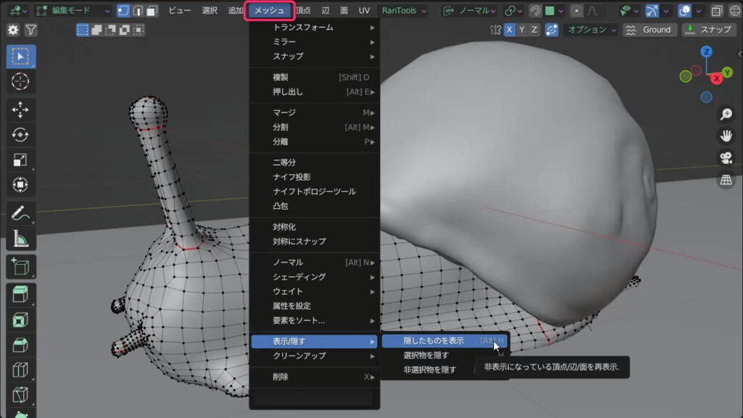This screenshot has width=743, height=418.
Task: Select the Move tool
Action: [20, 110]
